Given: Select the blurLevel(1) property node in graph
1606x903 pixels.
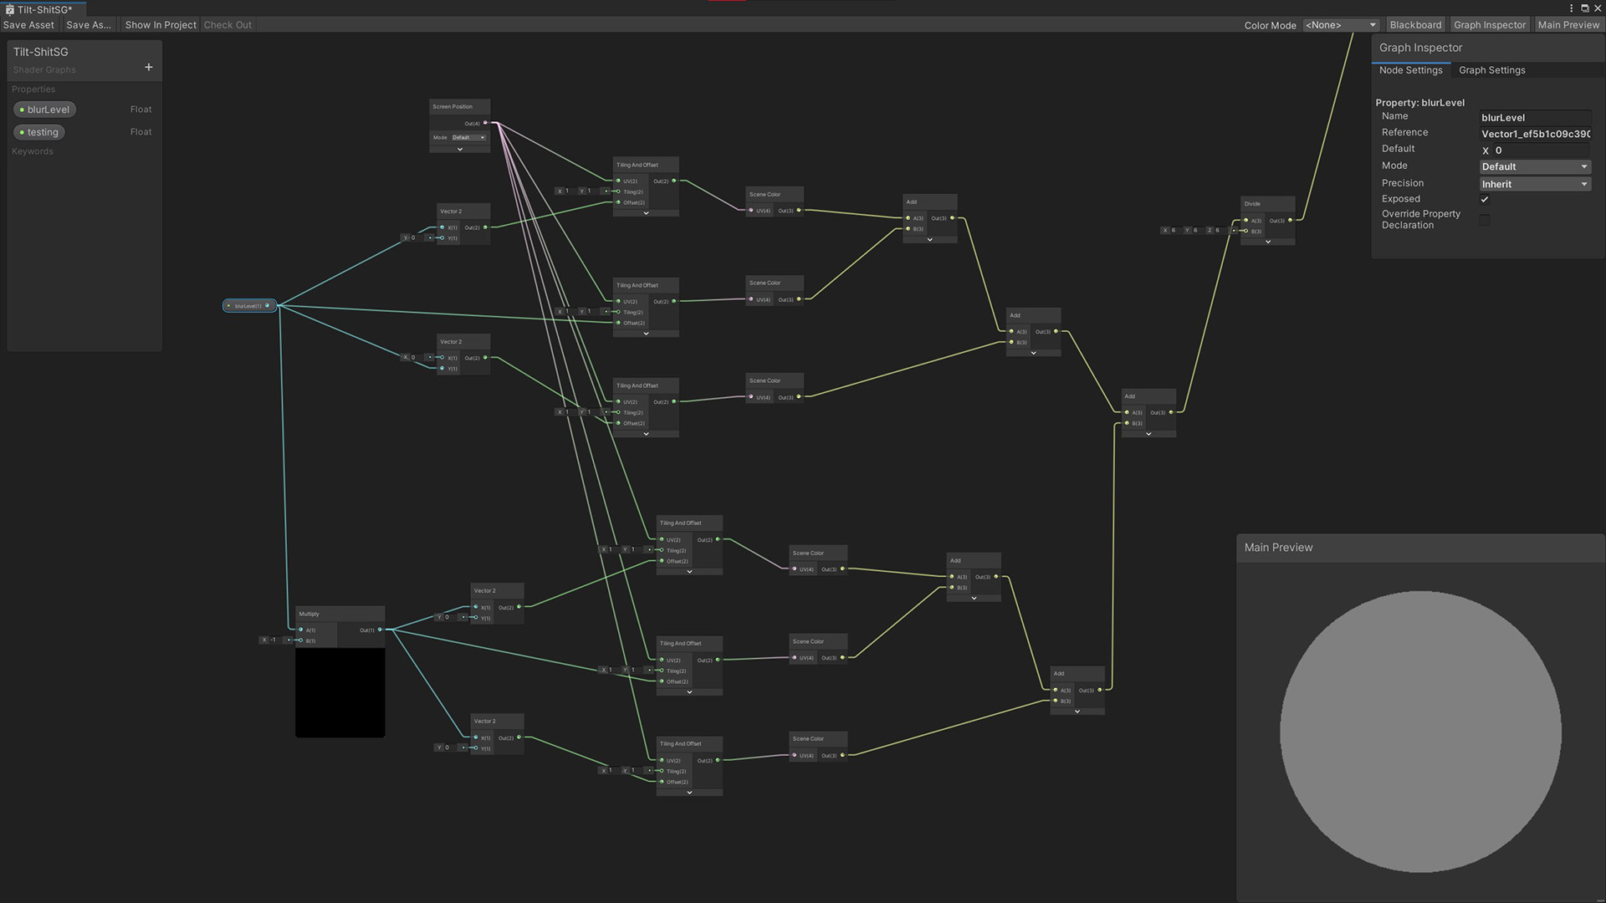Looking at the screenshot, I should click(249, 305).
